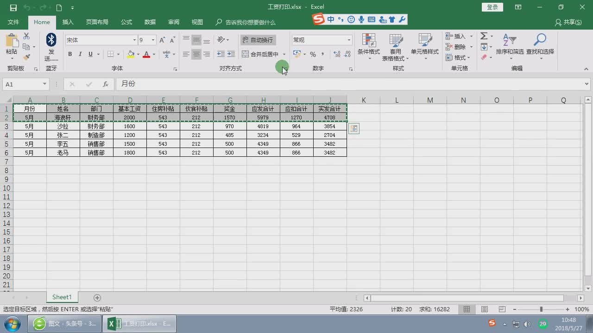Center text horizontally

pyautogui.click(x=196, y=54)
